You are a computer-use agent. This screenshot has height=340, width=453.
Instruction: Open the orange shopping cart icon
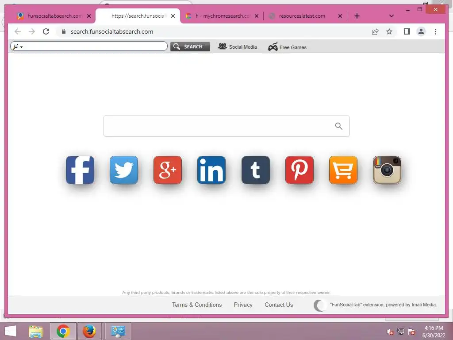coord(343,170)
